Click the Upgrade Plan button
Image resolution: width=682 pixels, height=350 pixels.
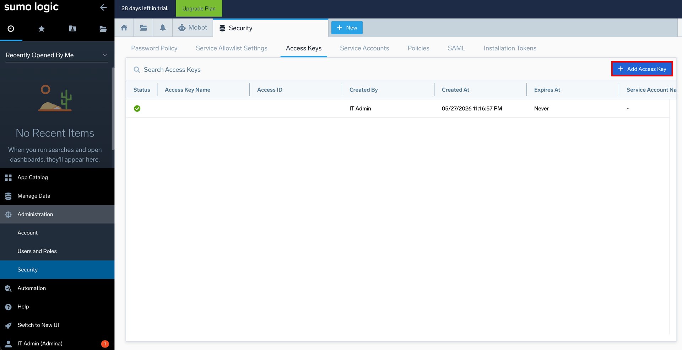pyautogui.click(x=199, y=9)
